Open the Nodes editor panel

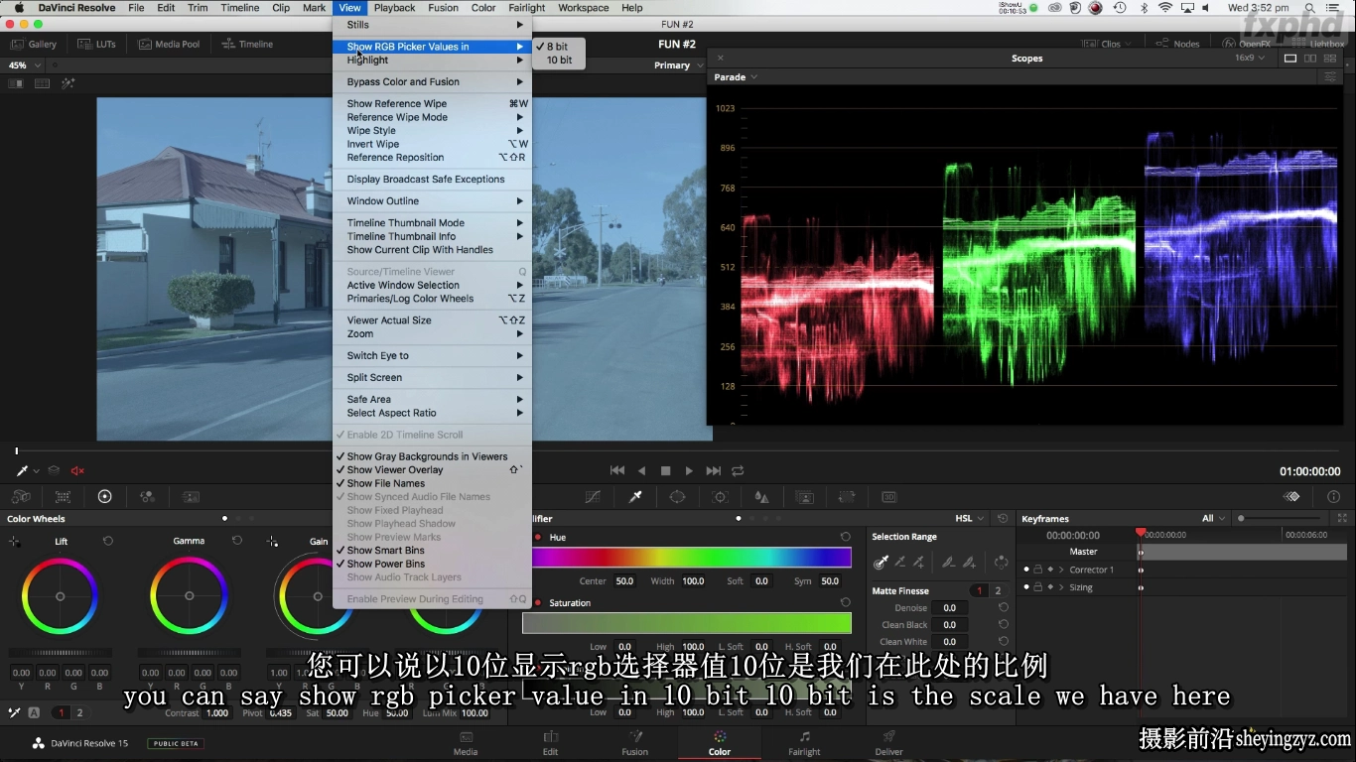click(x=1178, y=44)
